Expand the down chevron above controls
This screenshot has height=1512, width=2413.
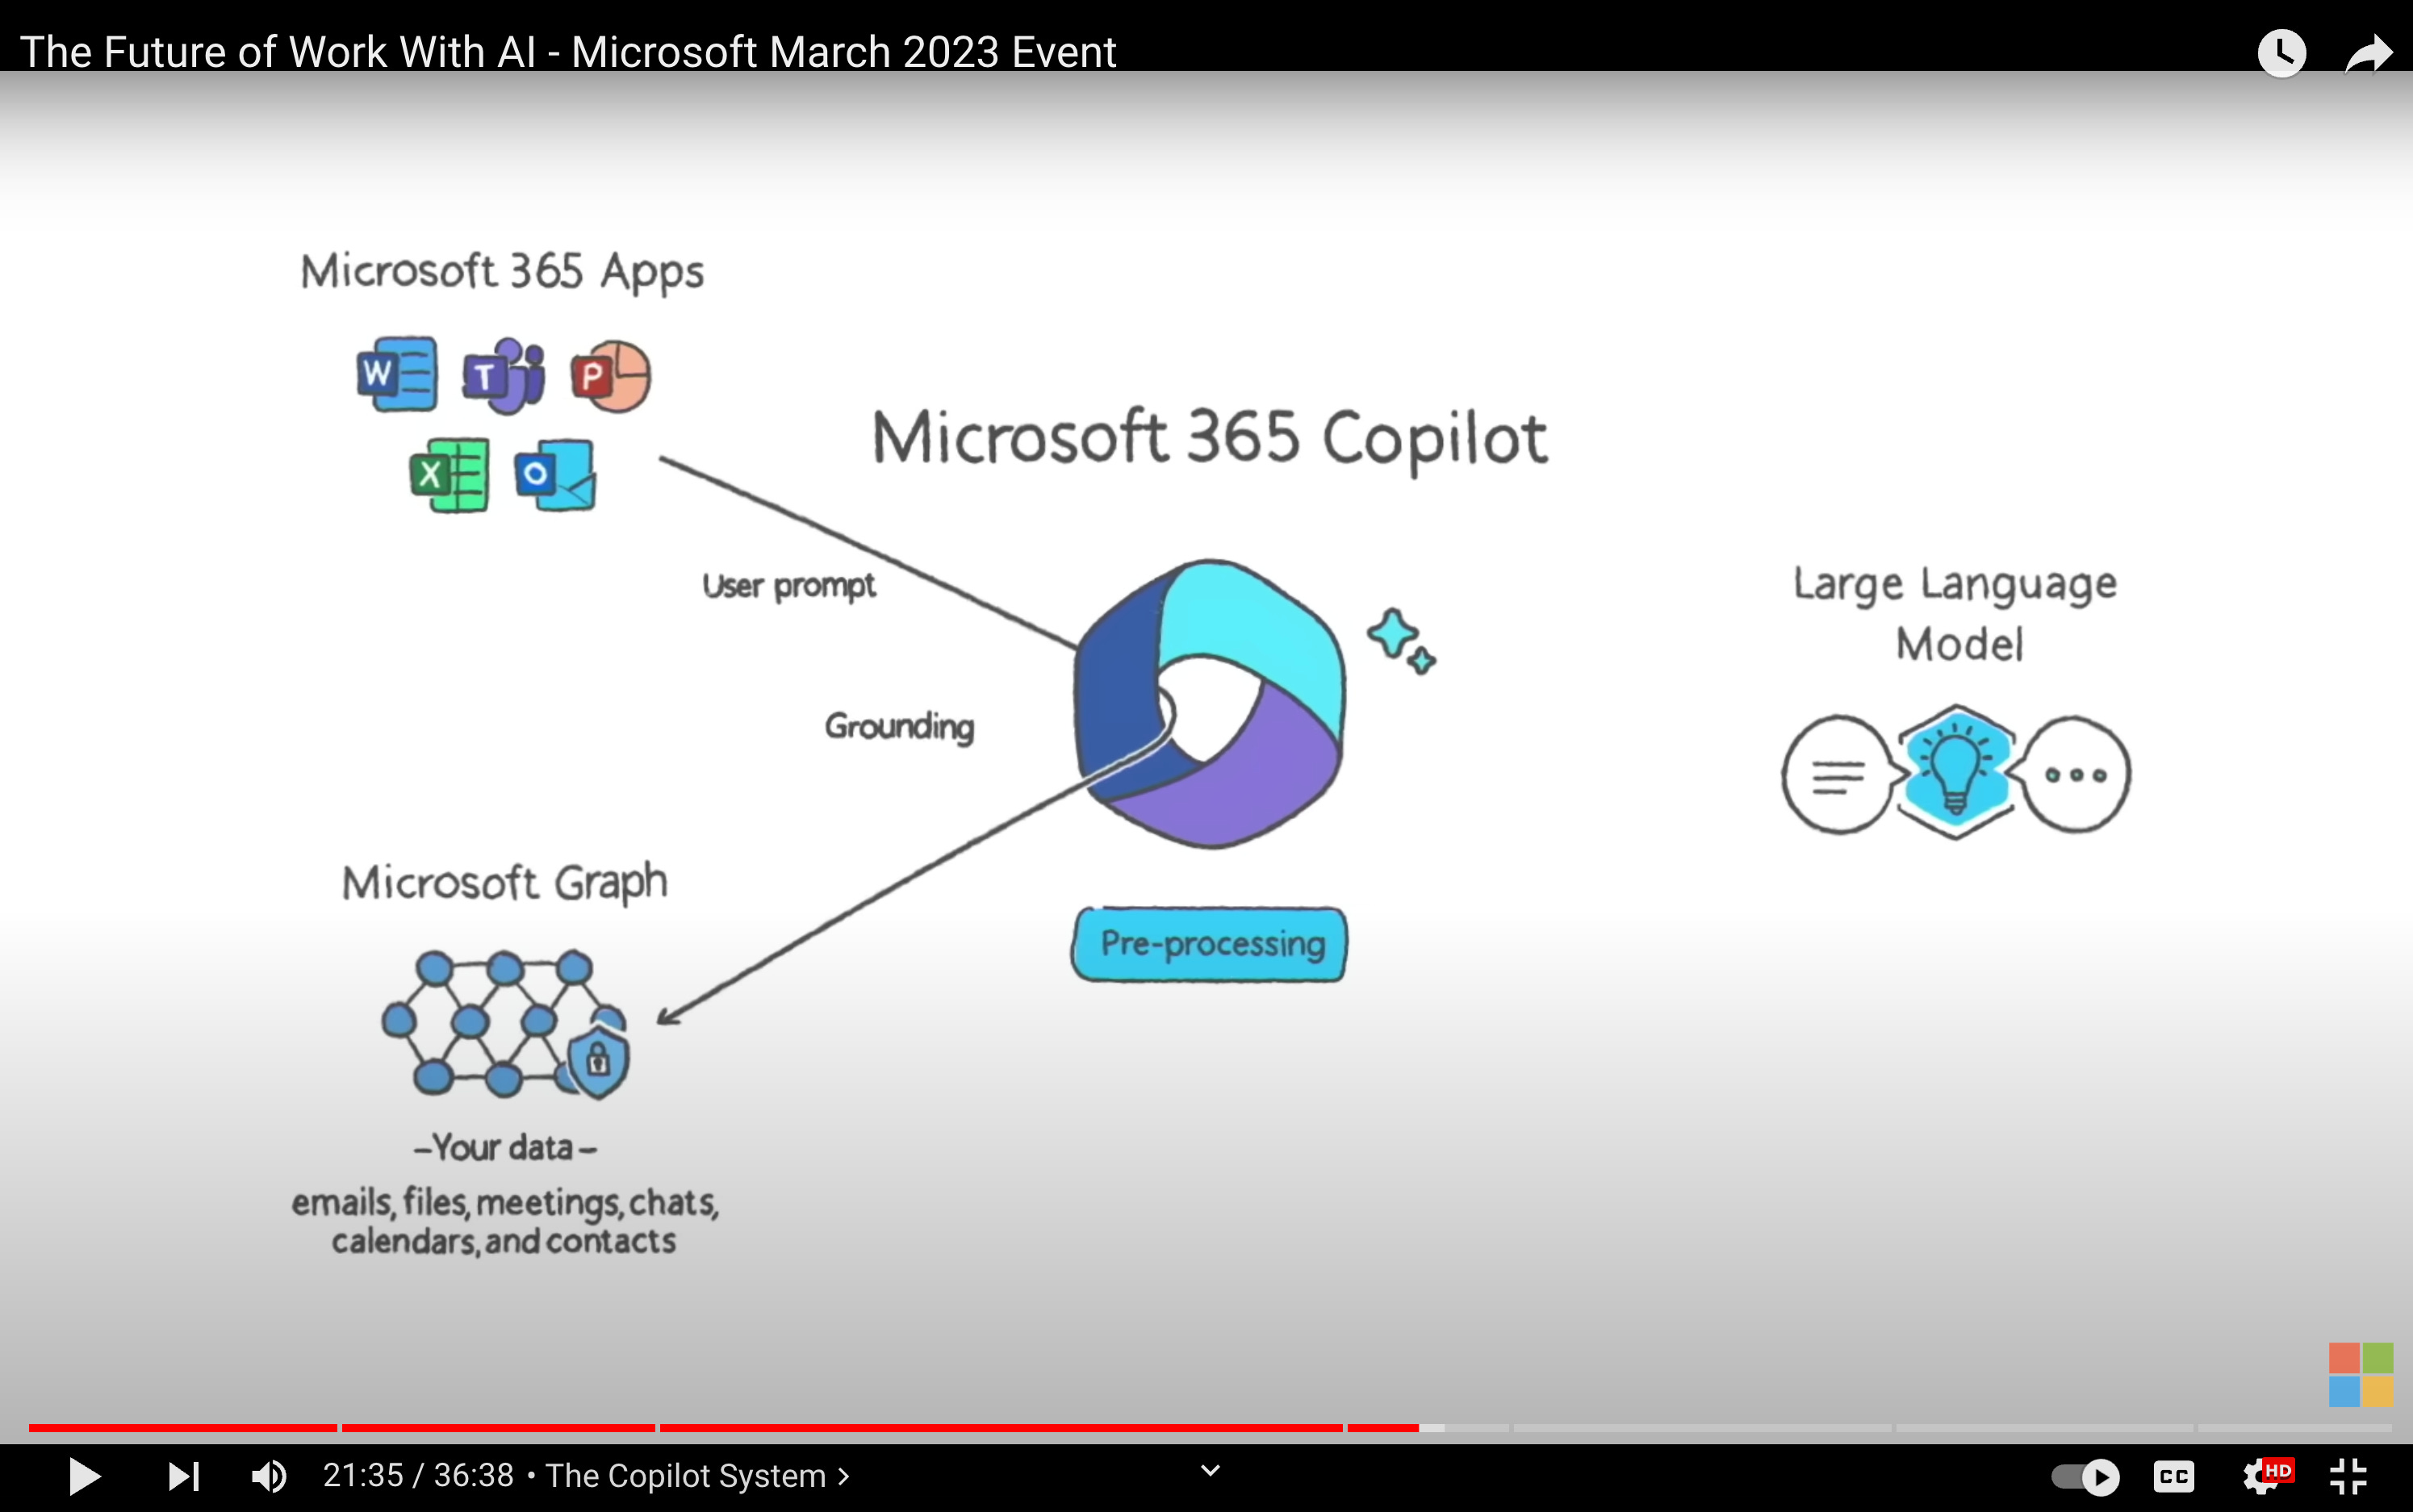tap(1210, 1470)
